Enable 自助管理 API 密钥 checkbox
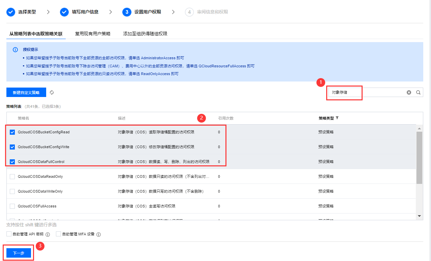 [9, 234]
